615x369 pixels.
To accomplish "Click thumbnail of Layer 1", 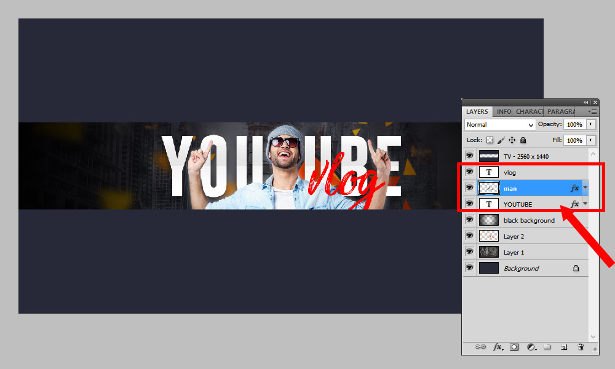I will click(489, 252).
